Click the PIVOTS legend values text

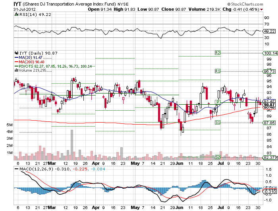click(55, 66)
